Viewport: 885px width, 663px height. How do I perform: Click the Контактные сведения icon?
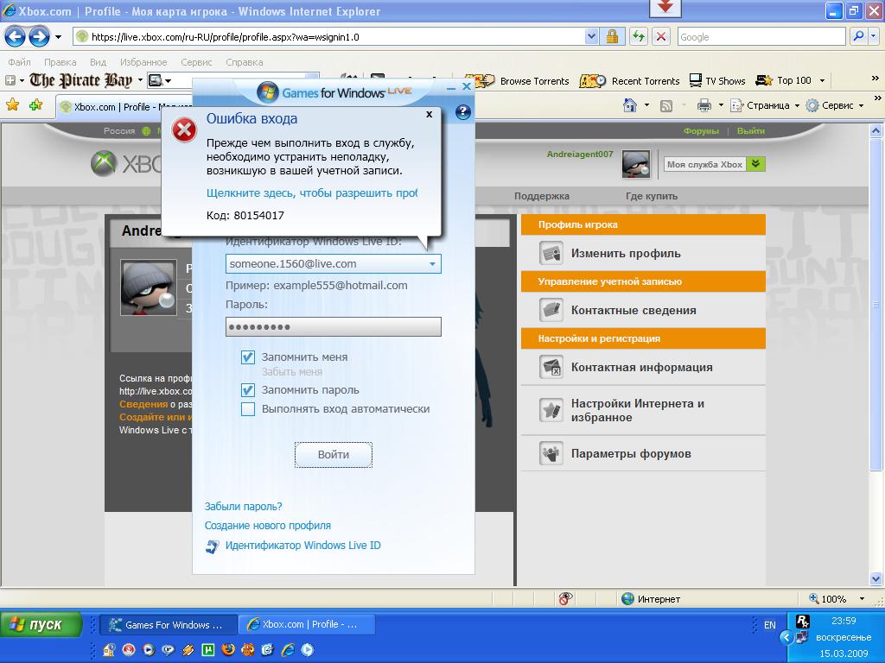pyautogui.click(x=551, y=310)
